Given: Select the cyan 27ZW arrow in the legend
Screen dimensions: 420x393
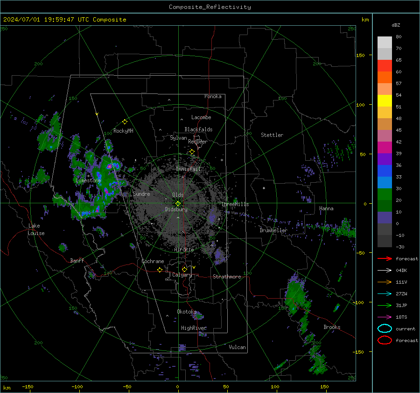Looking at the screenshot, I should [385, 294].
